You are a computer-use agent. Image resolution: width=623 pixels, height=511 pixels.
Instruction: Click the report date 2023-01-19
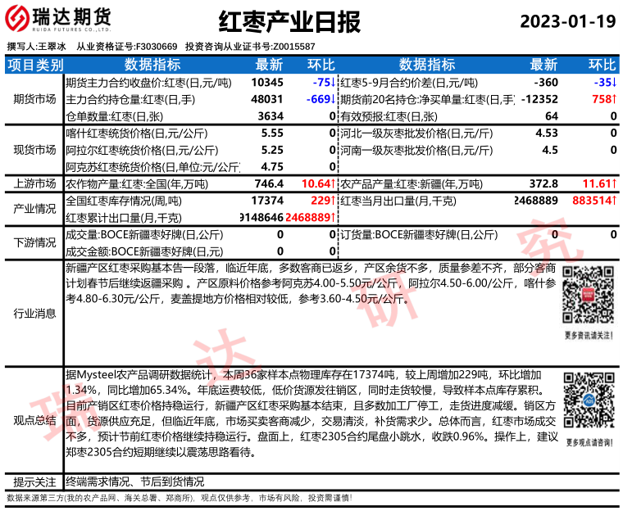(x=566, y=20)
